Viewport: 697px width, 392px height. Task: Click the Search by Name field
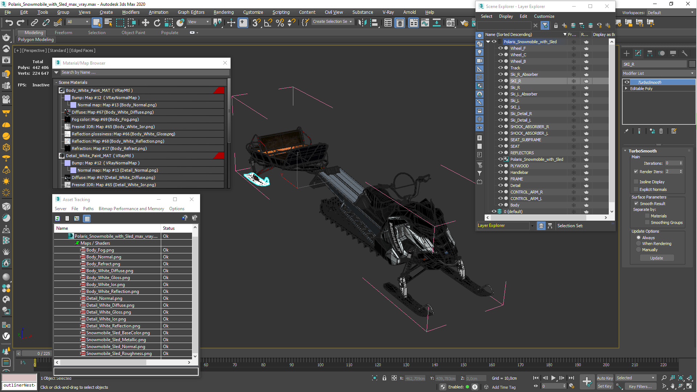click(x=144, y=73)
